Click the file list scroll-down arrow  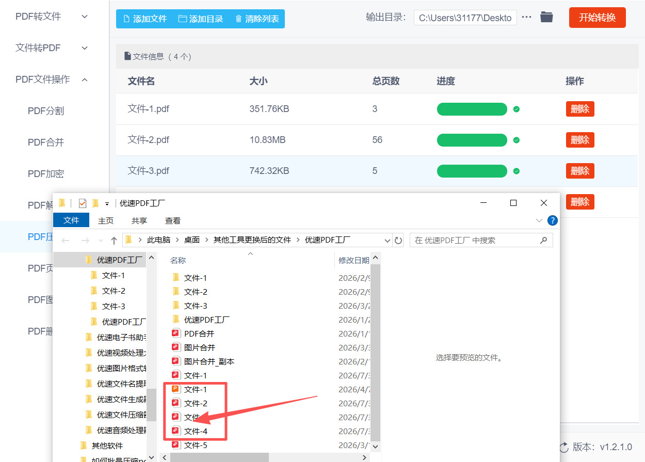376,446
